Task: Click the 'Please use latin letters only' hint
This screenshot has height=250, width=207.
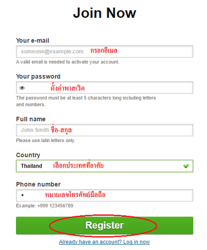Action: pyautogui.click(x=46, y=141)
